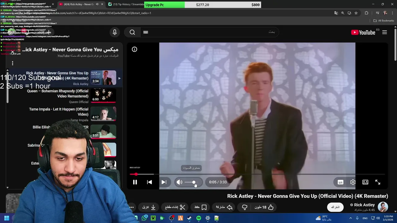Open the video info card icon

pos(134,49)
